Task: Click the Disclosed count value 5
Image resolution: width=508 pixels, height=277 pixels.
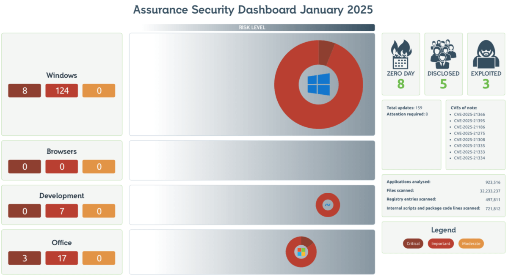Action: pos(443,84)
